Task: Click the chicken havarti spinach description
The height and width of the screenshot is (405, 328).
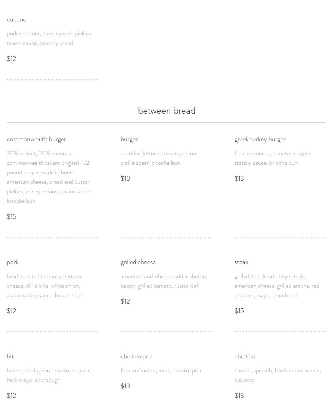Action: tap(277, 375)
